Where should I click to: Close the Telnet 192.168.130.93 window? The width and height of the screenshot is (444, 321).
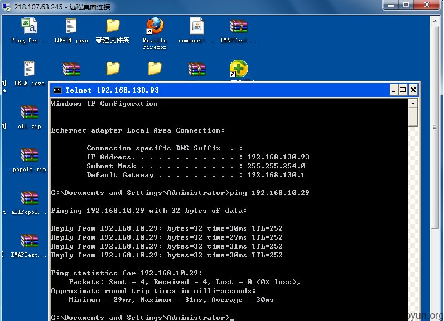click(413, 90)
